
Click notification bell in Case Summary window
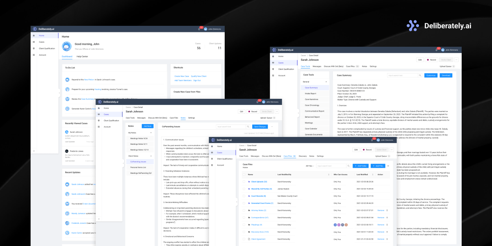(437, 50)
